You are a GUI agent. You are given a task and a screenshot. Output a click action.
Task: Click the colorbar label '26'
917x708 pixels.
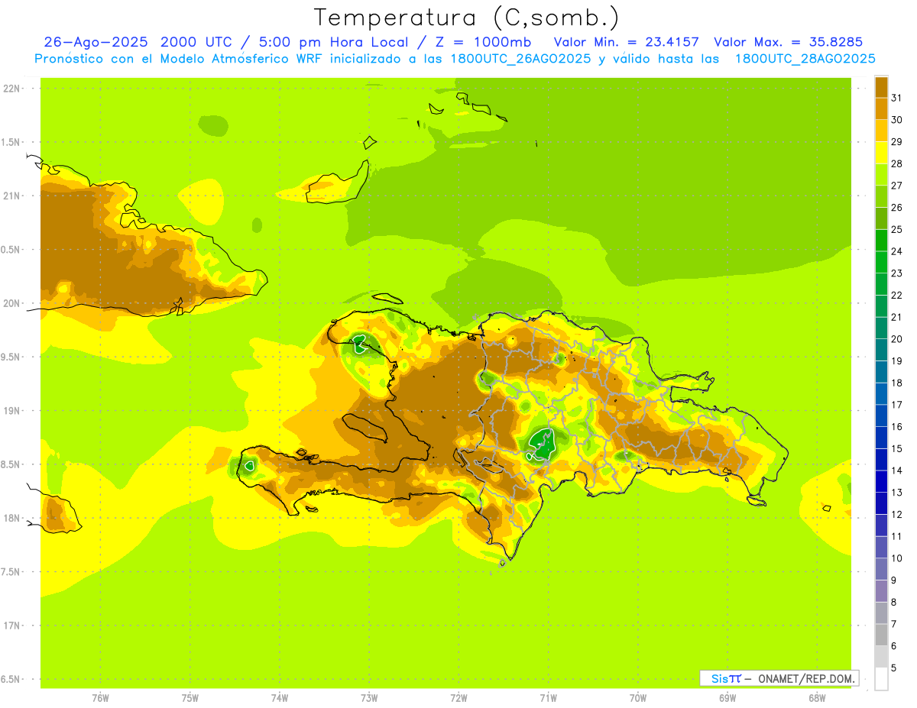click(x=897, y=207)
